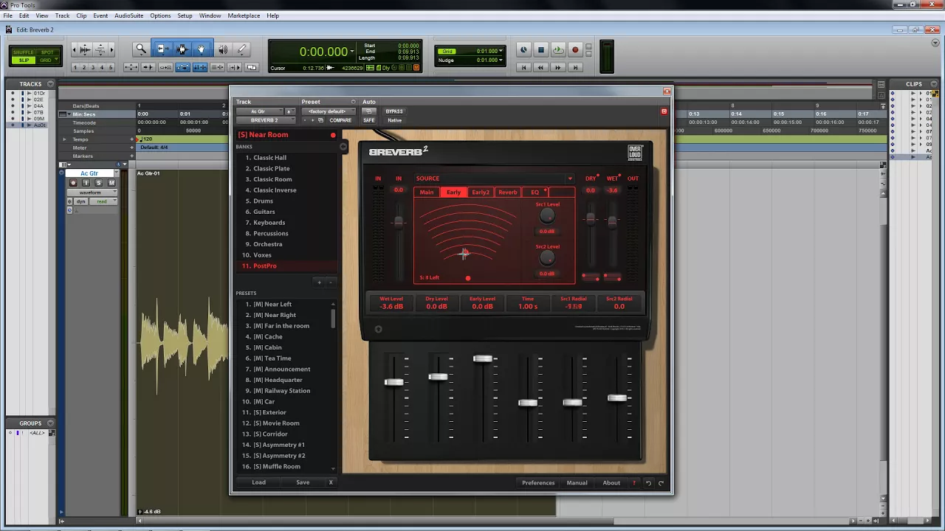Switch to the EQ tab
The height and width of the screenshot is (531, 945).
(x=535, y=192)
